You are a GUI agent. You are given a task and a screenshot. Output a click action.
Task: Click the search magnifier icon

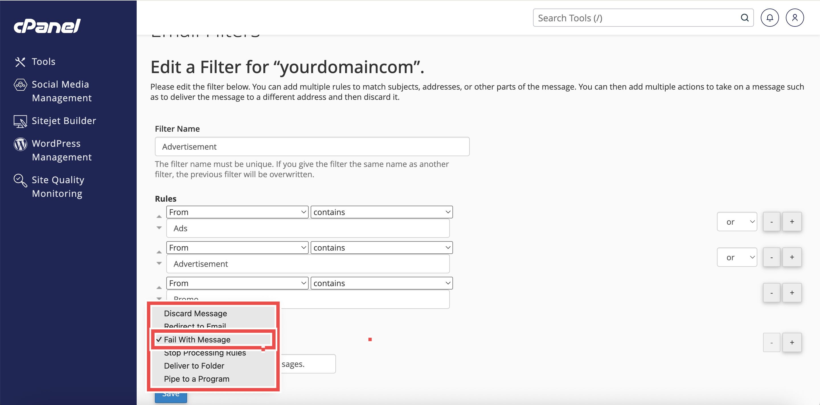coord(745,18)
